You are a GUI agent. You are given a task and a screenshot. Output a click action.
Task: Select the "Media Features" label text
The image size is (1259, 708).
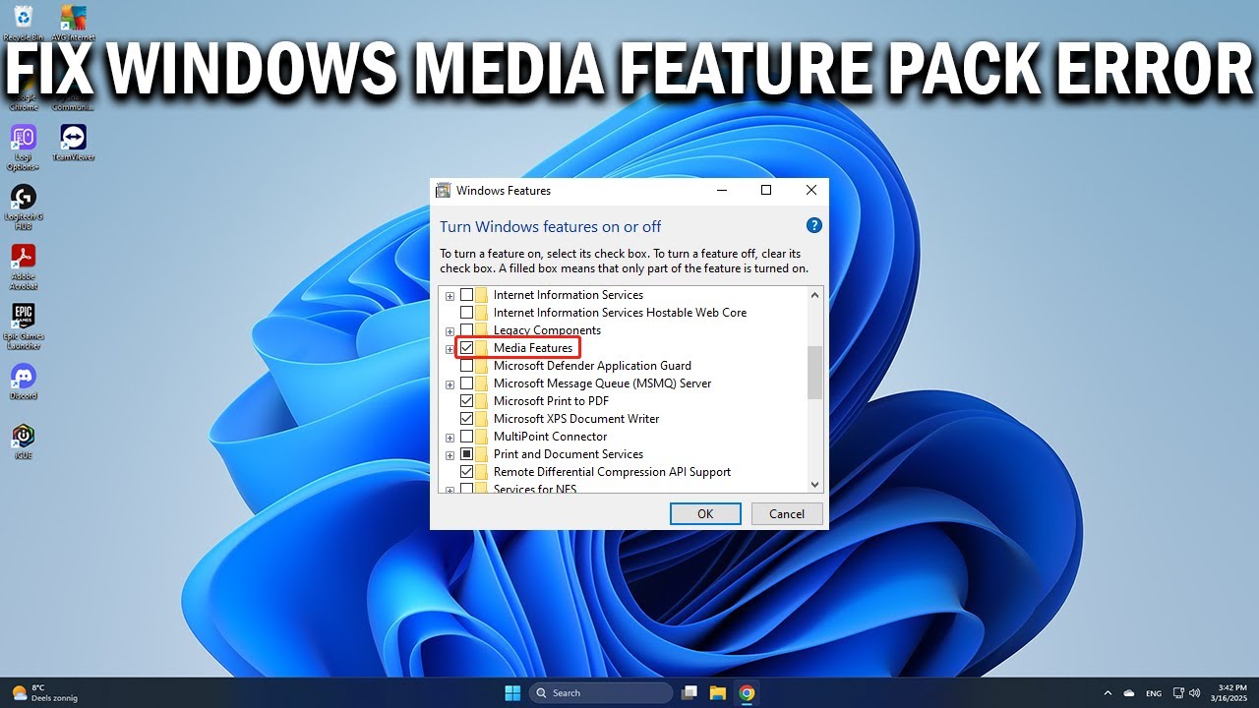coord(533,348)
